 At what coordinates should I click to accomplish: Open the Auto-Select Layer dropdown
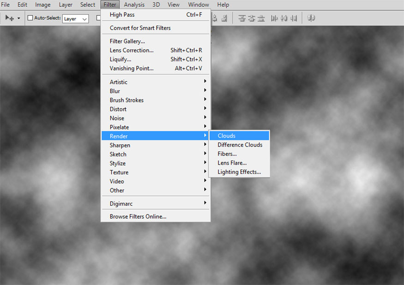coord(76,18)
